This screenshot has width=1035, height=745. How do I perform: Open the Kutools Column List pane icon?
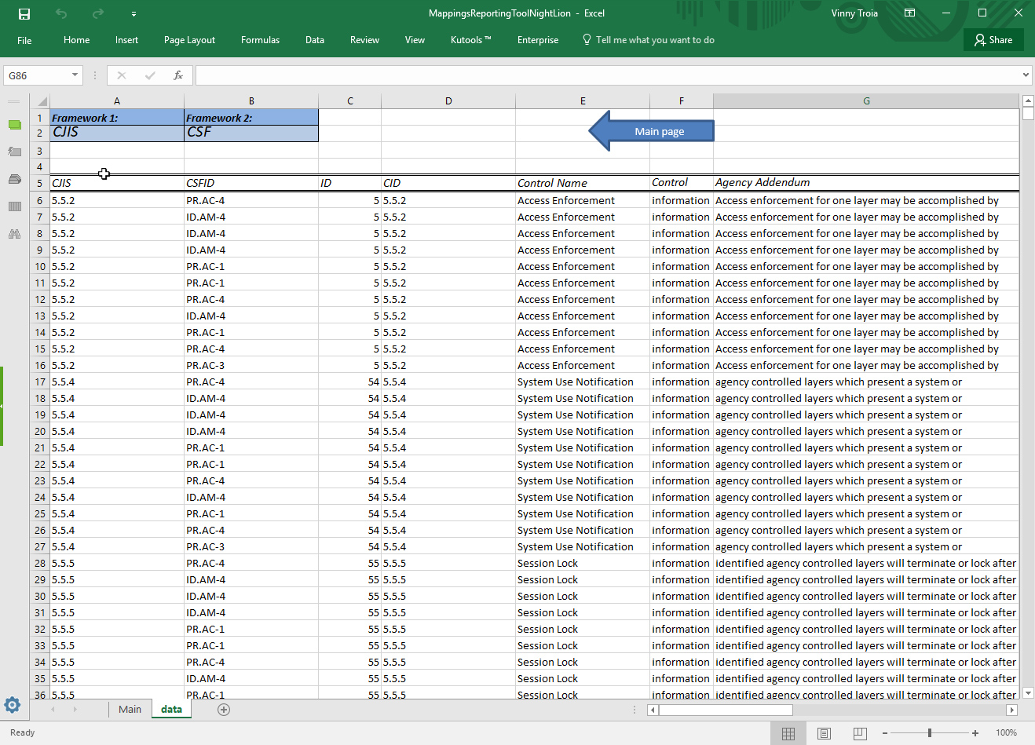pos(14,206)
